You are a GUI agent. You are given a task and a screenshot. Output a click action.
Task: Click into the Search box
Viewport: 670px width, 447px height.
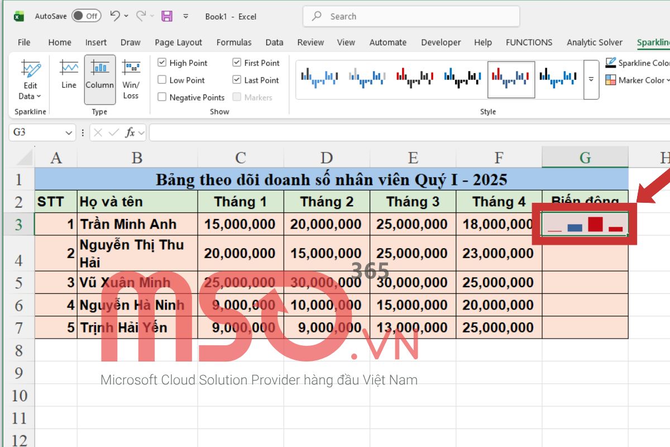[411, 16]
